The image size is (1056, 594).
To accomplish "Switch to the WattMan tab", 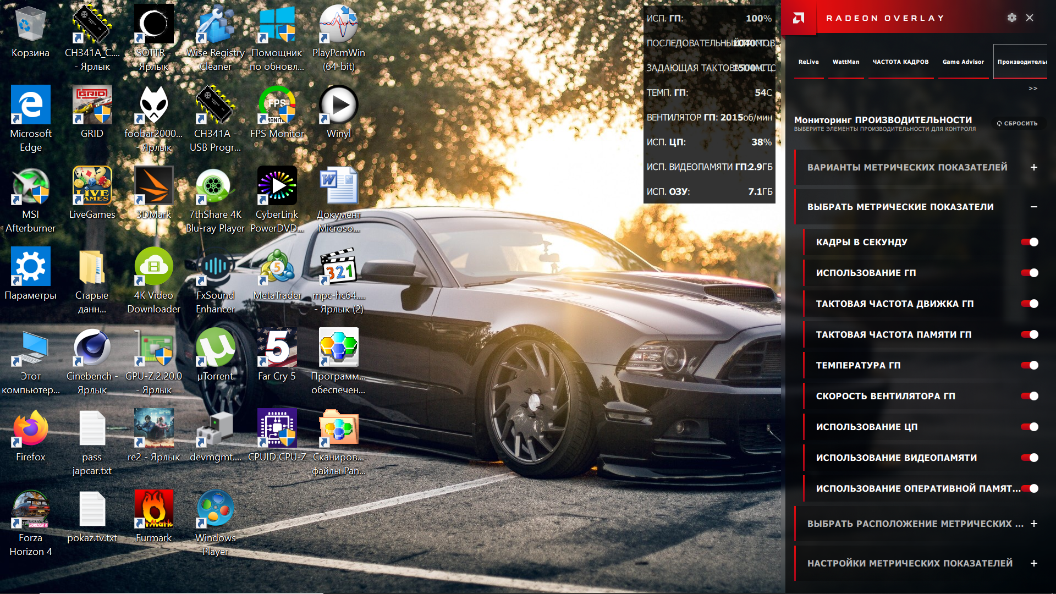I will (x=845, y=62).
